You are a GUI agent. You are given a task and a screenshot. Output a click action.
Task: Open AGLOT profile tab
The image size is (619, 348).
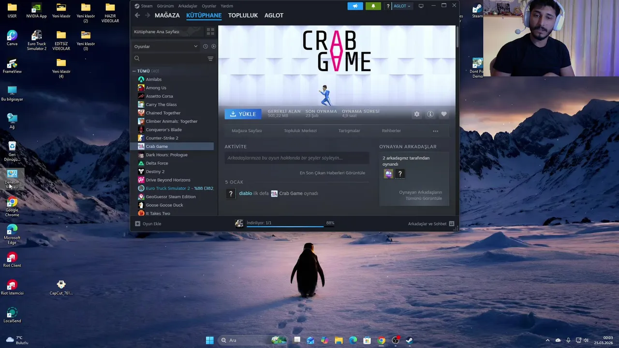274,15
